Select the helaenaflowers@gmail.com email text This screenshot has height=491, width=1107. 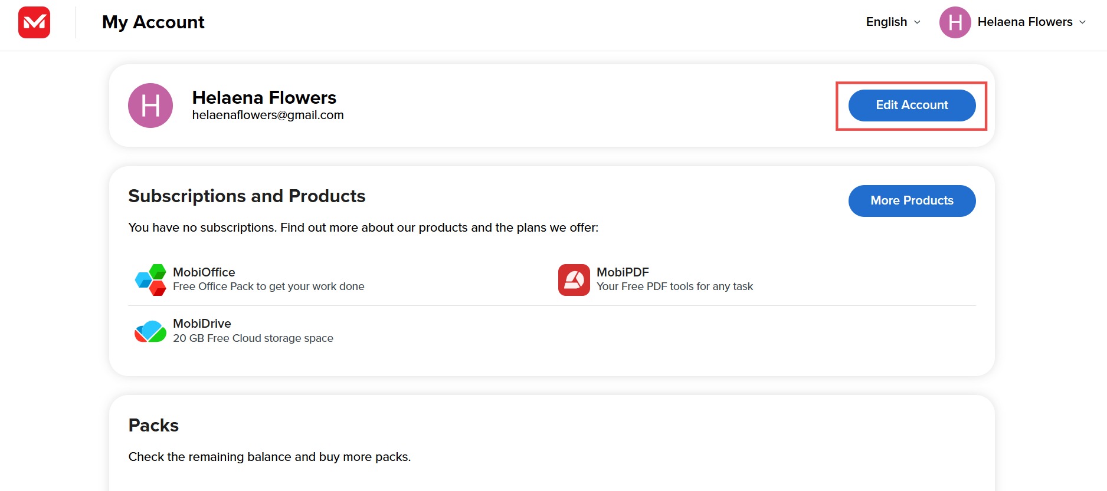[x=268, y=115]
